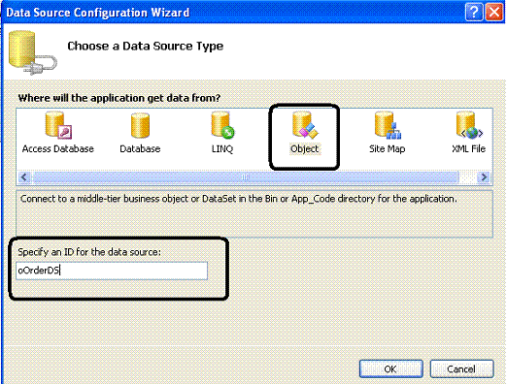Choose the Database data source icon
The height and width of the screenshot is (384, 507).
click(x=140, y=125)
